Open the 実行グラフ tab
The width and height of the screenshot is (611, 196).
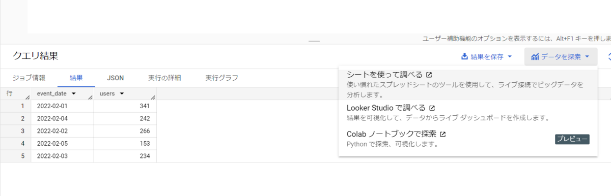pyautogui.click(x=221, y=78)
